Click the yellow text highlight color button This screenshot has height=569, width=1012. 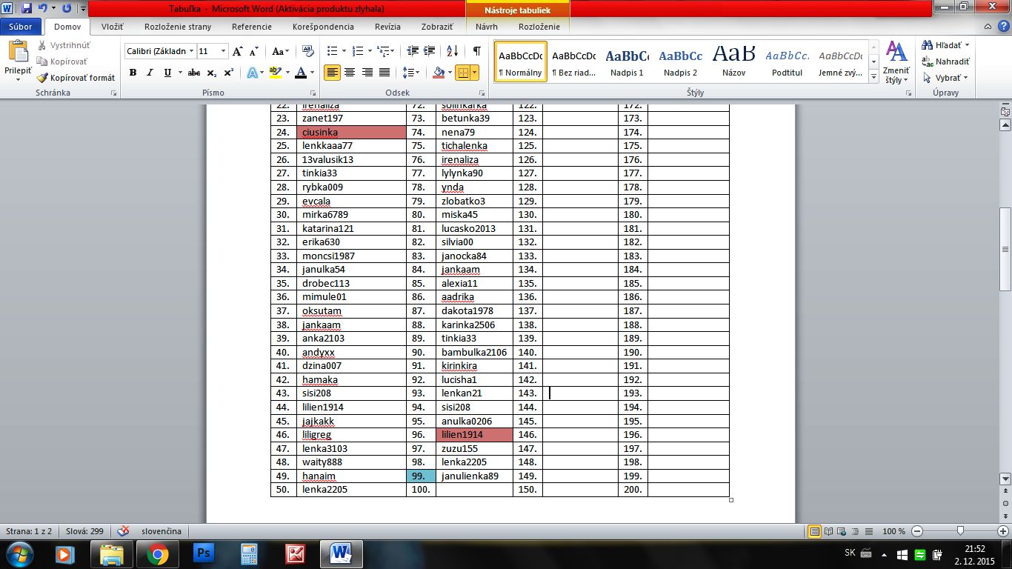tap(275, 73)
